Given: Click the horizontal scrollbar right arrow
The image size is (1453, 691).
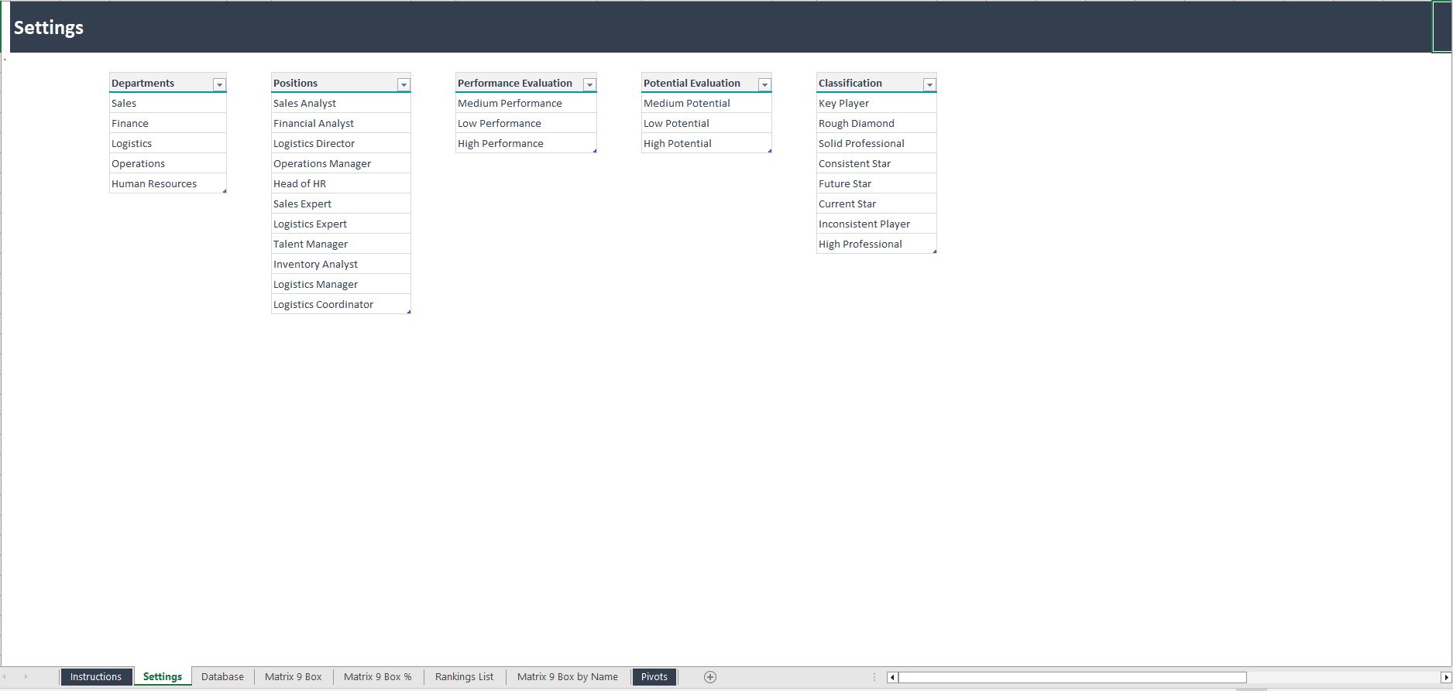Looking at the screenshot, I should click(1445, 678).
